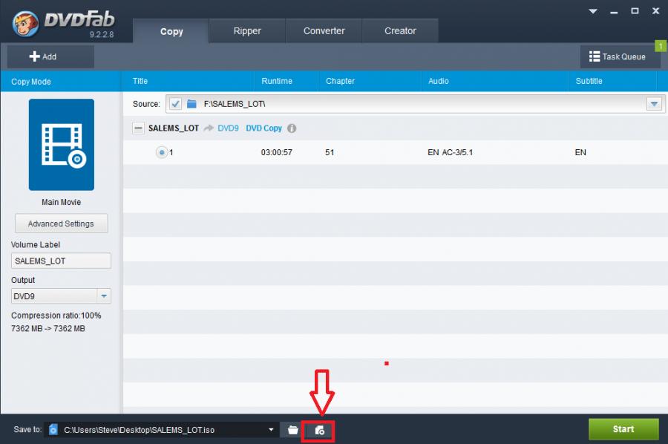
Task: Open the title bar dropdown menu arrow
Action: click(x=593, y=11)
